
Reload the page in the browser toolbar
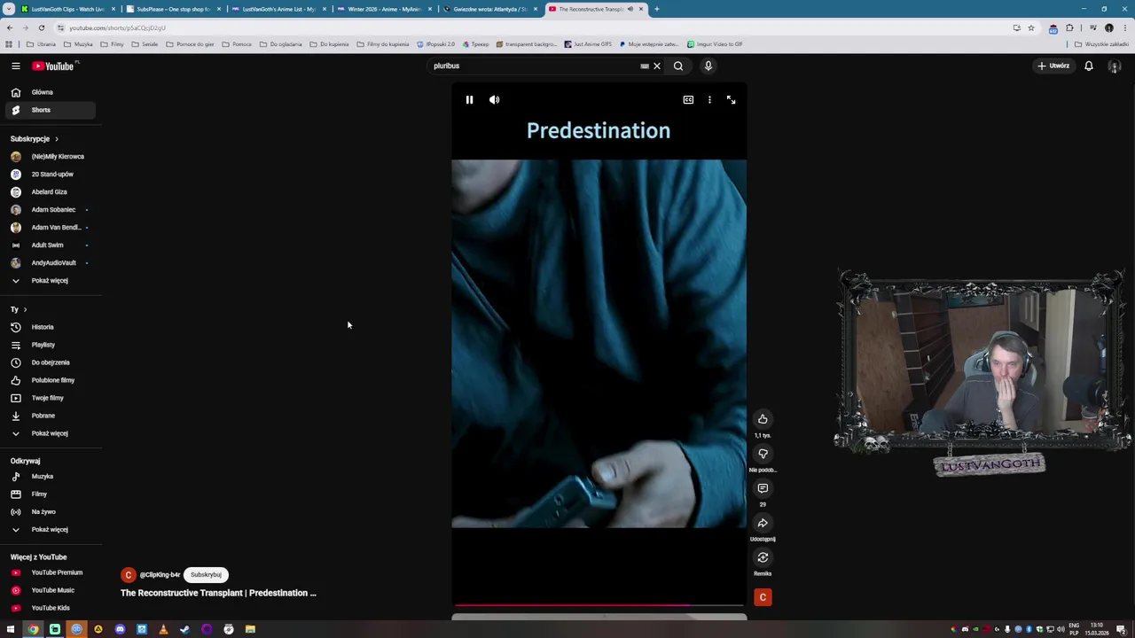pos(41,27)
